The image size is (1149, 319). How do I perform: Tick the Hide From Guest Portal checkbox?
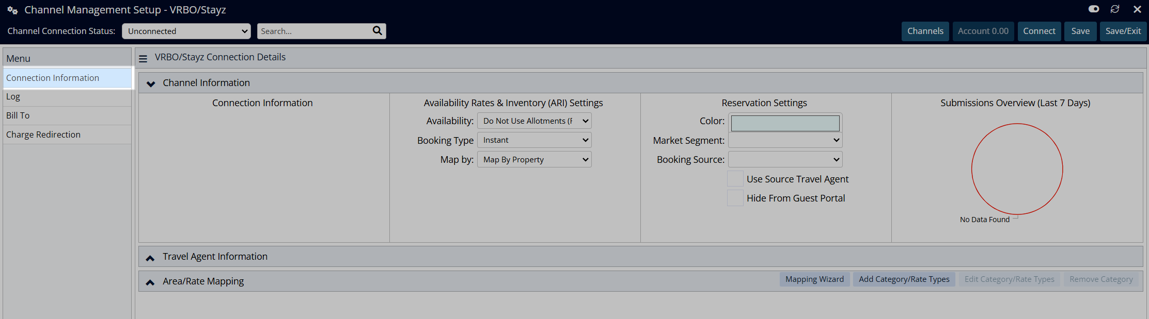[735, 198]
